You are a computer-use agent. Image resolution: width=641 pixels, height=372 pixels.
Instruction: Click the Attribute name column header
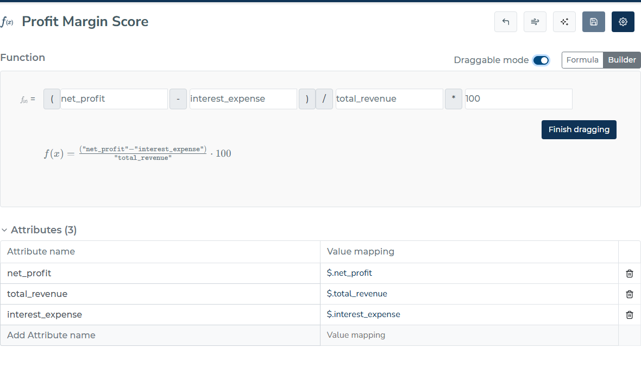point(160,252)
